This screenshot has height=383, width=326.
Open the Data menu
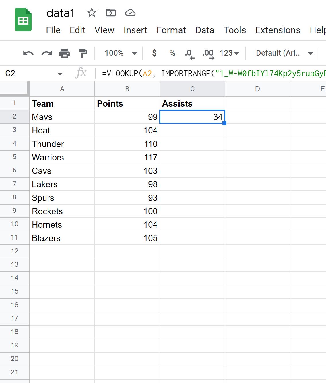pyautogui.click(x=204, y=30)
